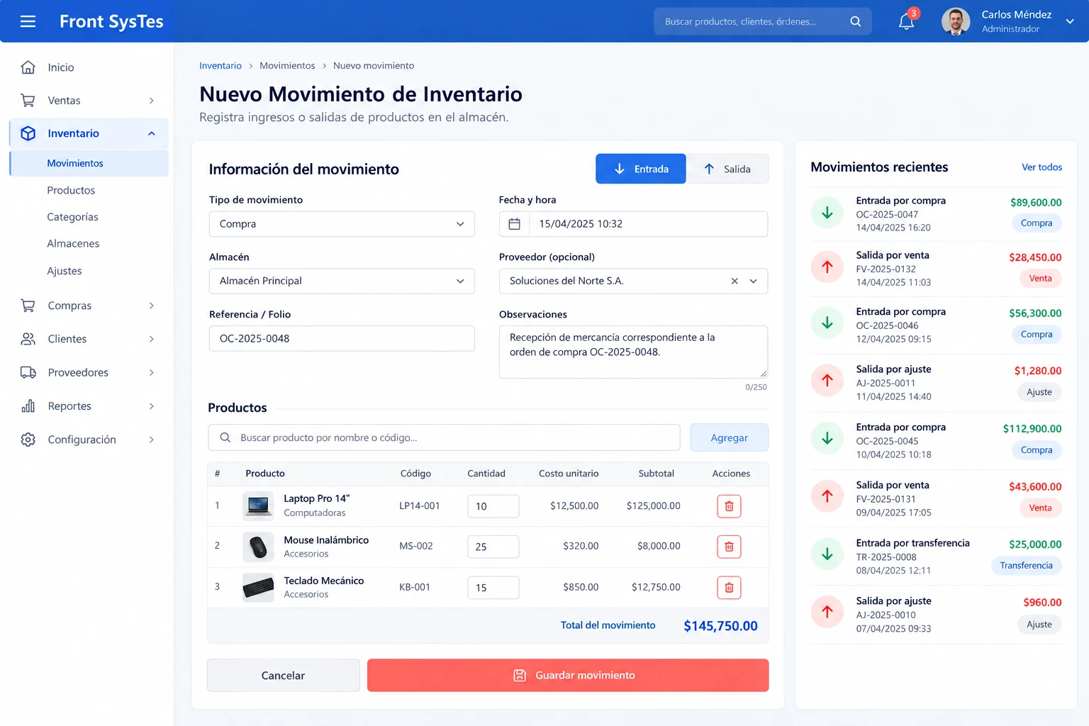
Task: Delete the Mouse Inalámbrico row
Action: pos(729,547)
